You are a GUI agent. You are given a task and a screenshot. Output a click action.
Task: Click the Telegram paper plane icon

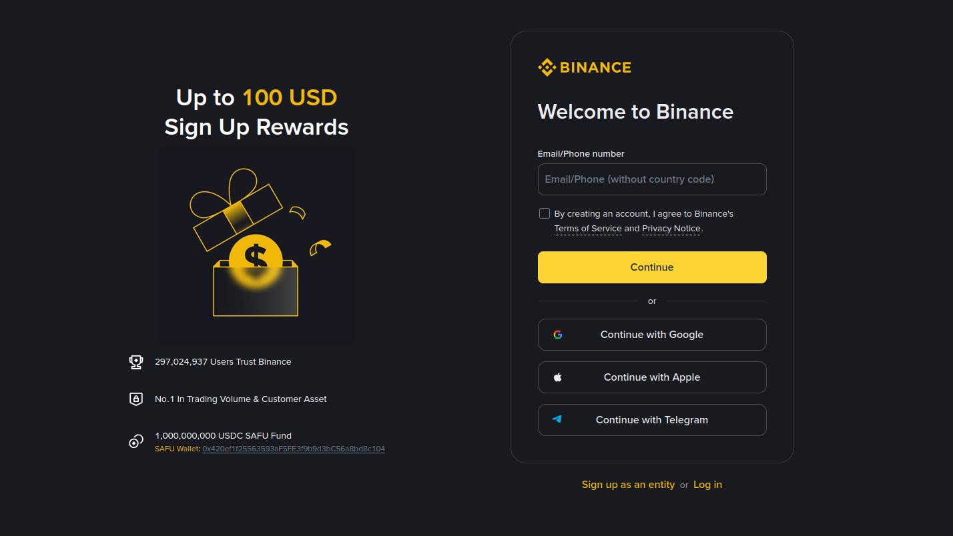pos(557,419)
